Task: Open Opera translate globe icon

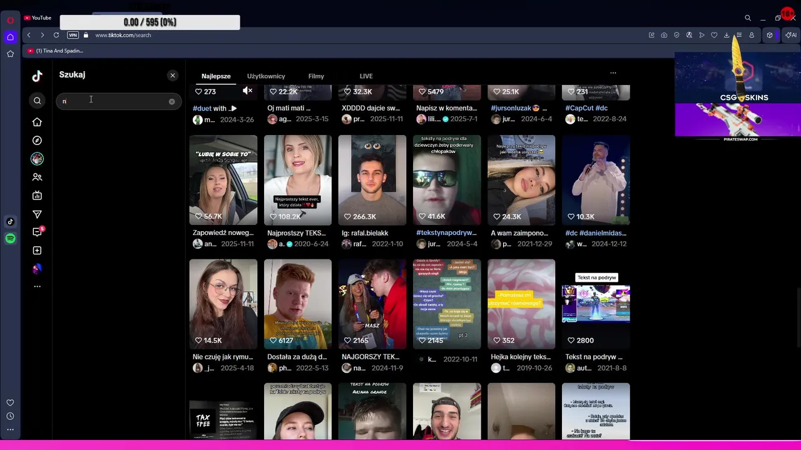Action: pos(689,35)
